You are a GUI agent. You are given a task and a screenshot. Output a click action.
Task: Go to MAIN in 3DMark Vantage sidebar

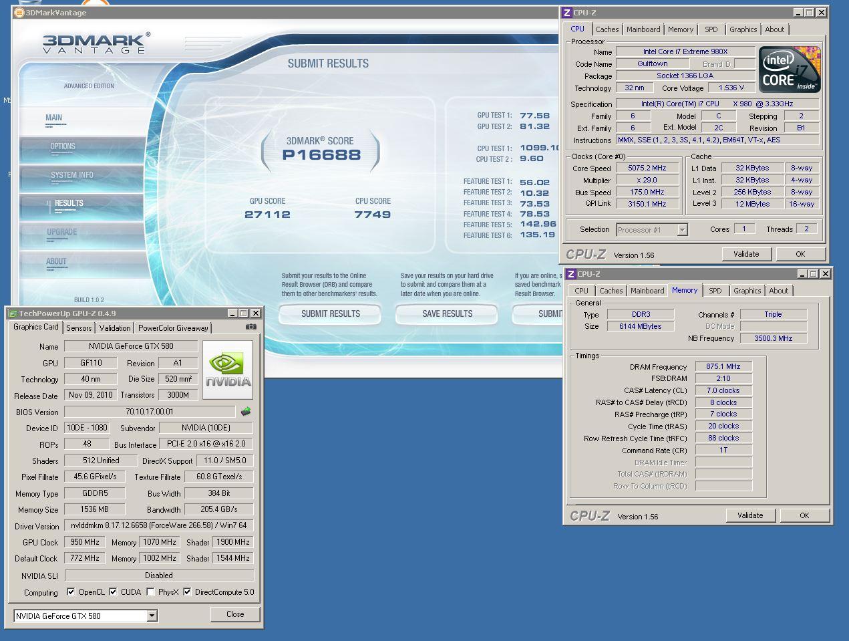click(x=81, y=120)
